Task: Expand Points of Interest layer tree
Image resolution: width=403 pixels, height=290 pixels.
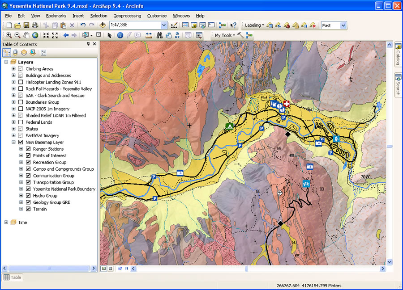Action: (21, 156)
